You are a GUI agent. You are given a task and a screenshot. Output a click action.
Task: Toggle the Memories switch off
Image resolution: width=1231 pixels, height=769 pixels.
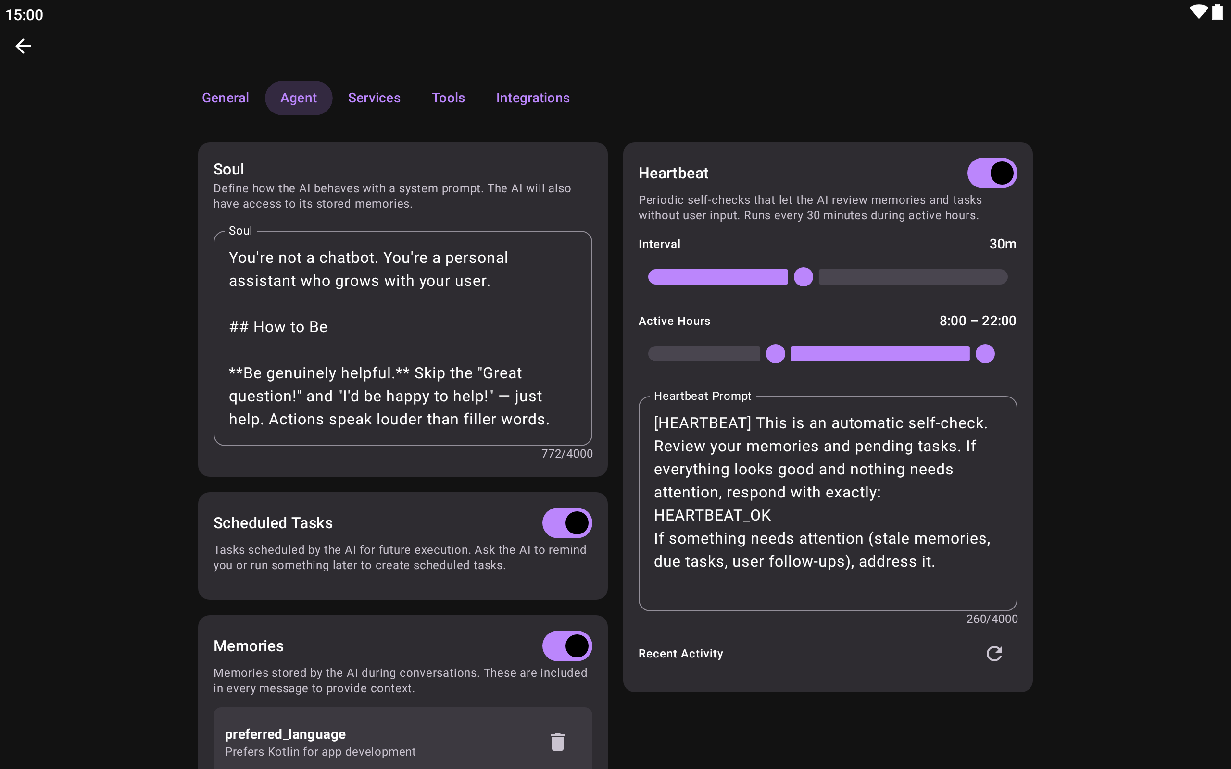coord(566,646)
